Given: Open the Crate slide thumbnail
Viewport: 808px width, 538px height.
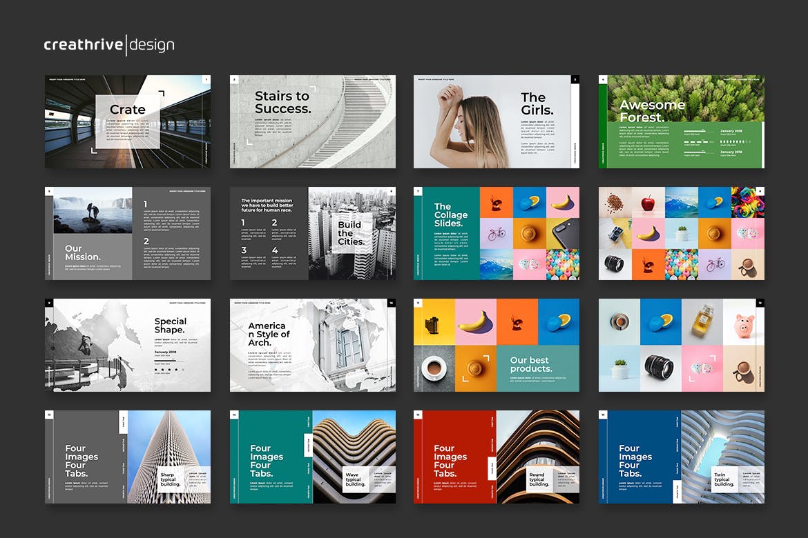Looking at the screenshot, I should 128,121.
